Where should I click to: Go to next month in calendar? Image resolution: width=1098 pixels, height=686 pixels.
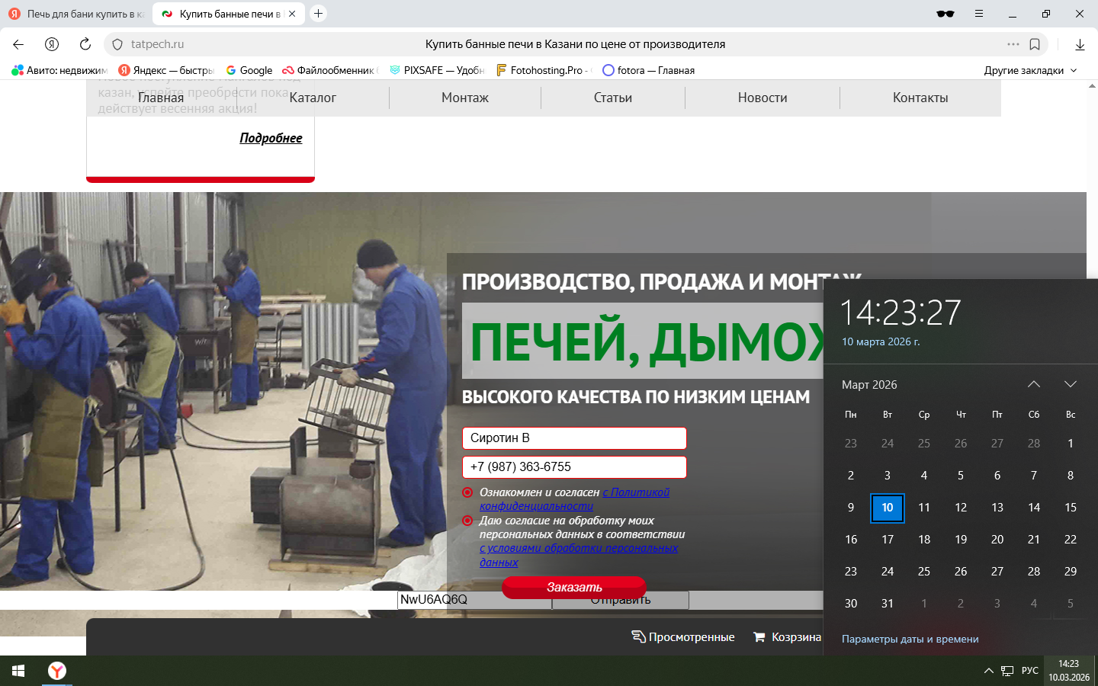(1071, 384)
